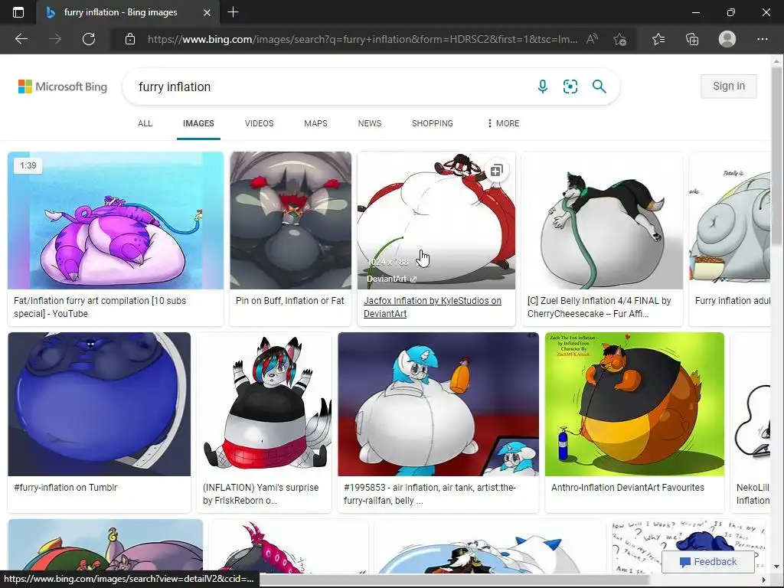This screenshot has width=784, height=588.
Task: Close the furry inflation Bing tab
Action: coord(207,12)
